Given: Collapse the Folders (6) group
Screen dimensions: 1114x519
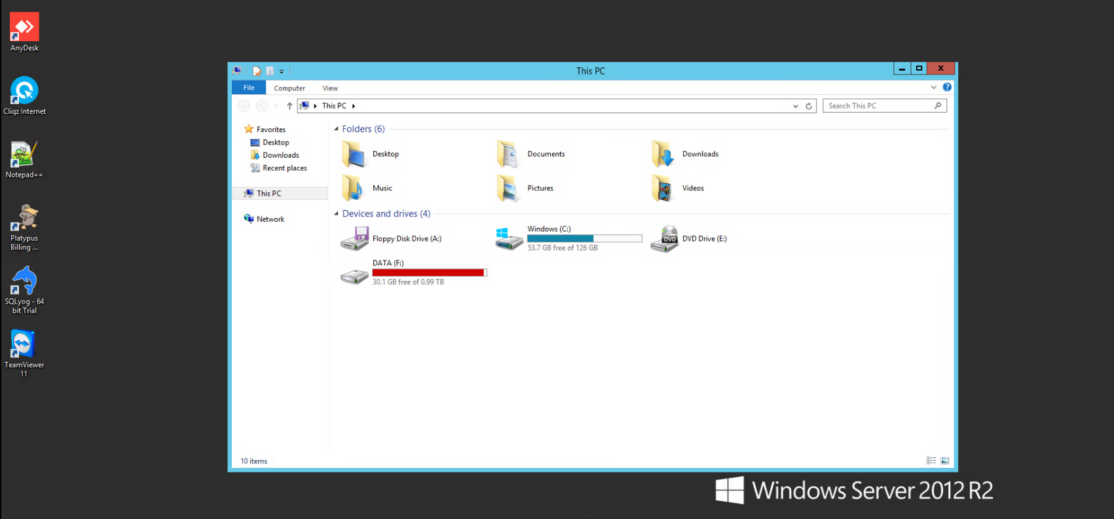Looking at the screenshot, I should pyautogui.click(x=337, y=129).
